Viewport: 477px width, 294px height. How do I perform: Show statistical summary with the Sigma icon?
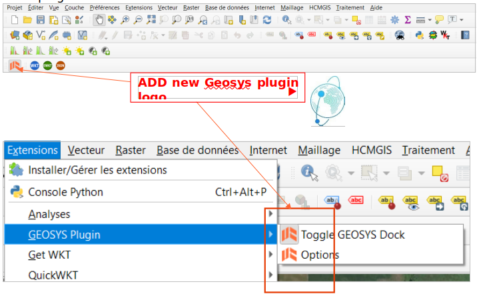(x=408, y=20)
